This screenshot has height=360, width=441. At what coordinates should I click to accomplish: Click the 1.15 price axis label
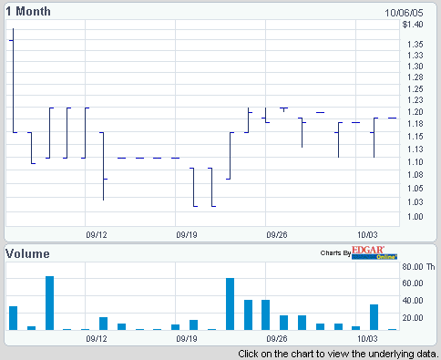(x=415, y=137)
